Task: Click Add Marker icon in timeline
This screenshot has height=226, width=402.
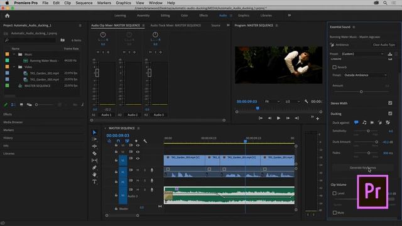Action: click(x=136, y=141)
